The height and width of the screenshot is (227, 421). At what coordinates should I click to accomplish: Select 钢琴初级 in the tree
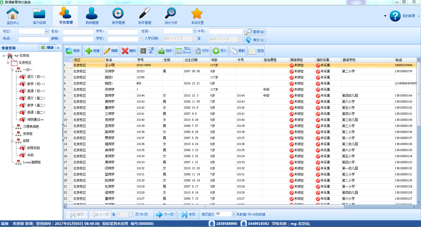[33, 148]
